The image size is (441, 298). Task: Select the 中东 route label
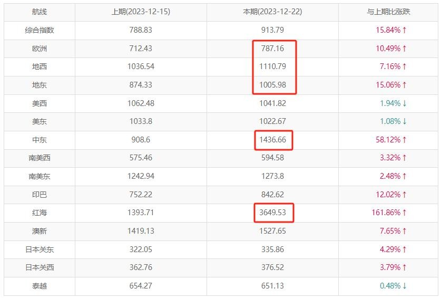click(x=40, y=140)
